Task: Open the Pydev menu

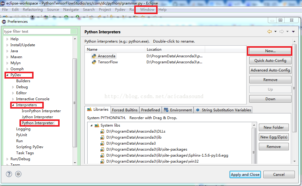Action: [x=120, y=10]
